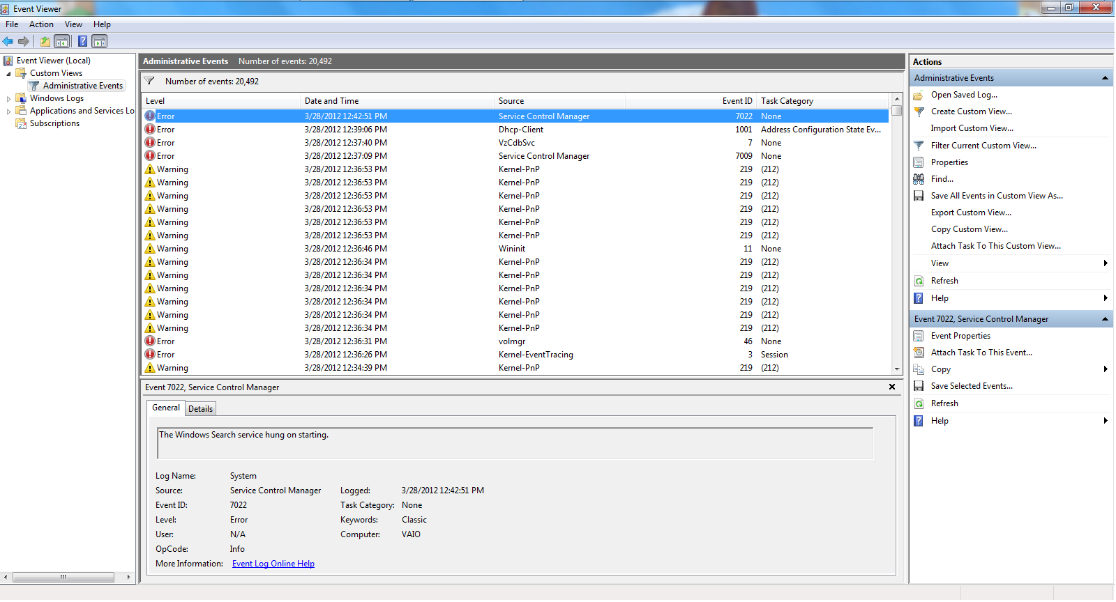
Task: Sort by the Level column header
Action: coord(220,101)
